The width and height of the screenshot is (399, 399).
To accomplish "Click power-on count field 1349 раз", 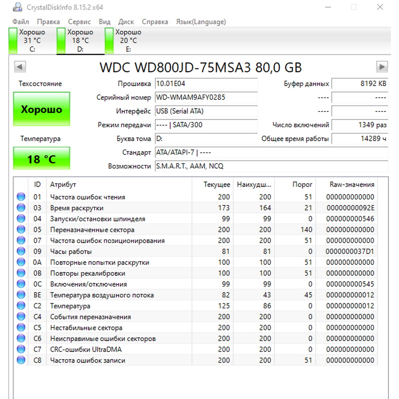I will click(360, 124).
